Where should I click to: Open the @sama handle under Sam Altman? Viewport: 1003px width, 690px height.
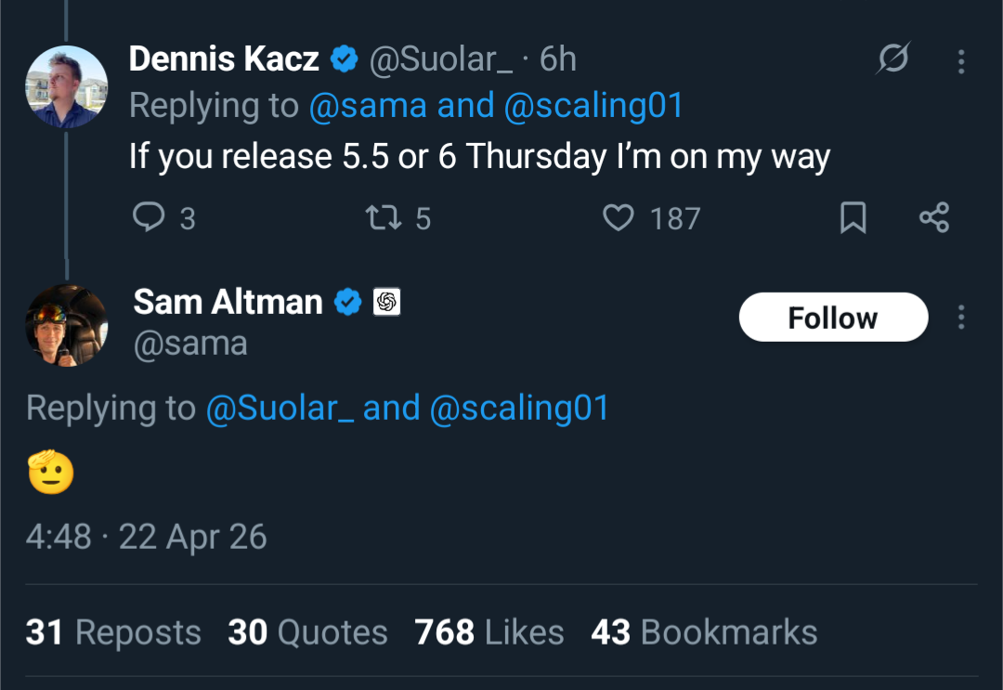click(x=190, y=344)
